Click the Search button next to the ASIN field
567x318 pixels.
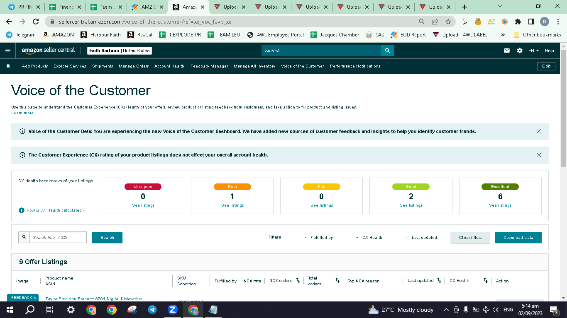(x=107, y=238)
